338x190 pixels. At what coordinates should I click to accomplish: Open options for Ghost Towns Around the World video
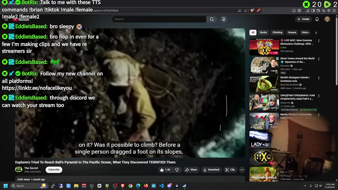pos(319,59)
